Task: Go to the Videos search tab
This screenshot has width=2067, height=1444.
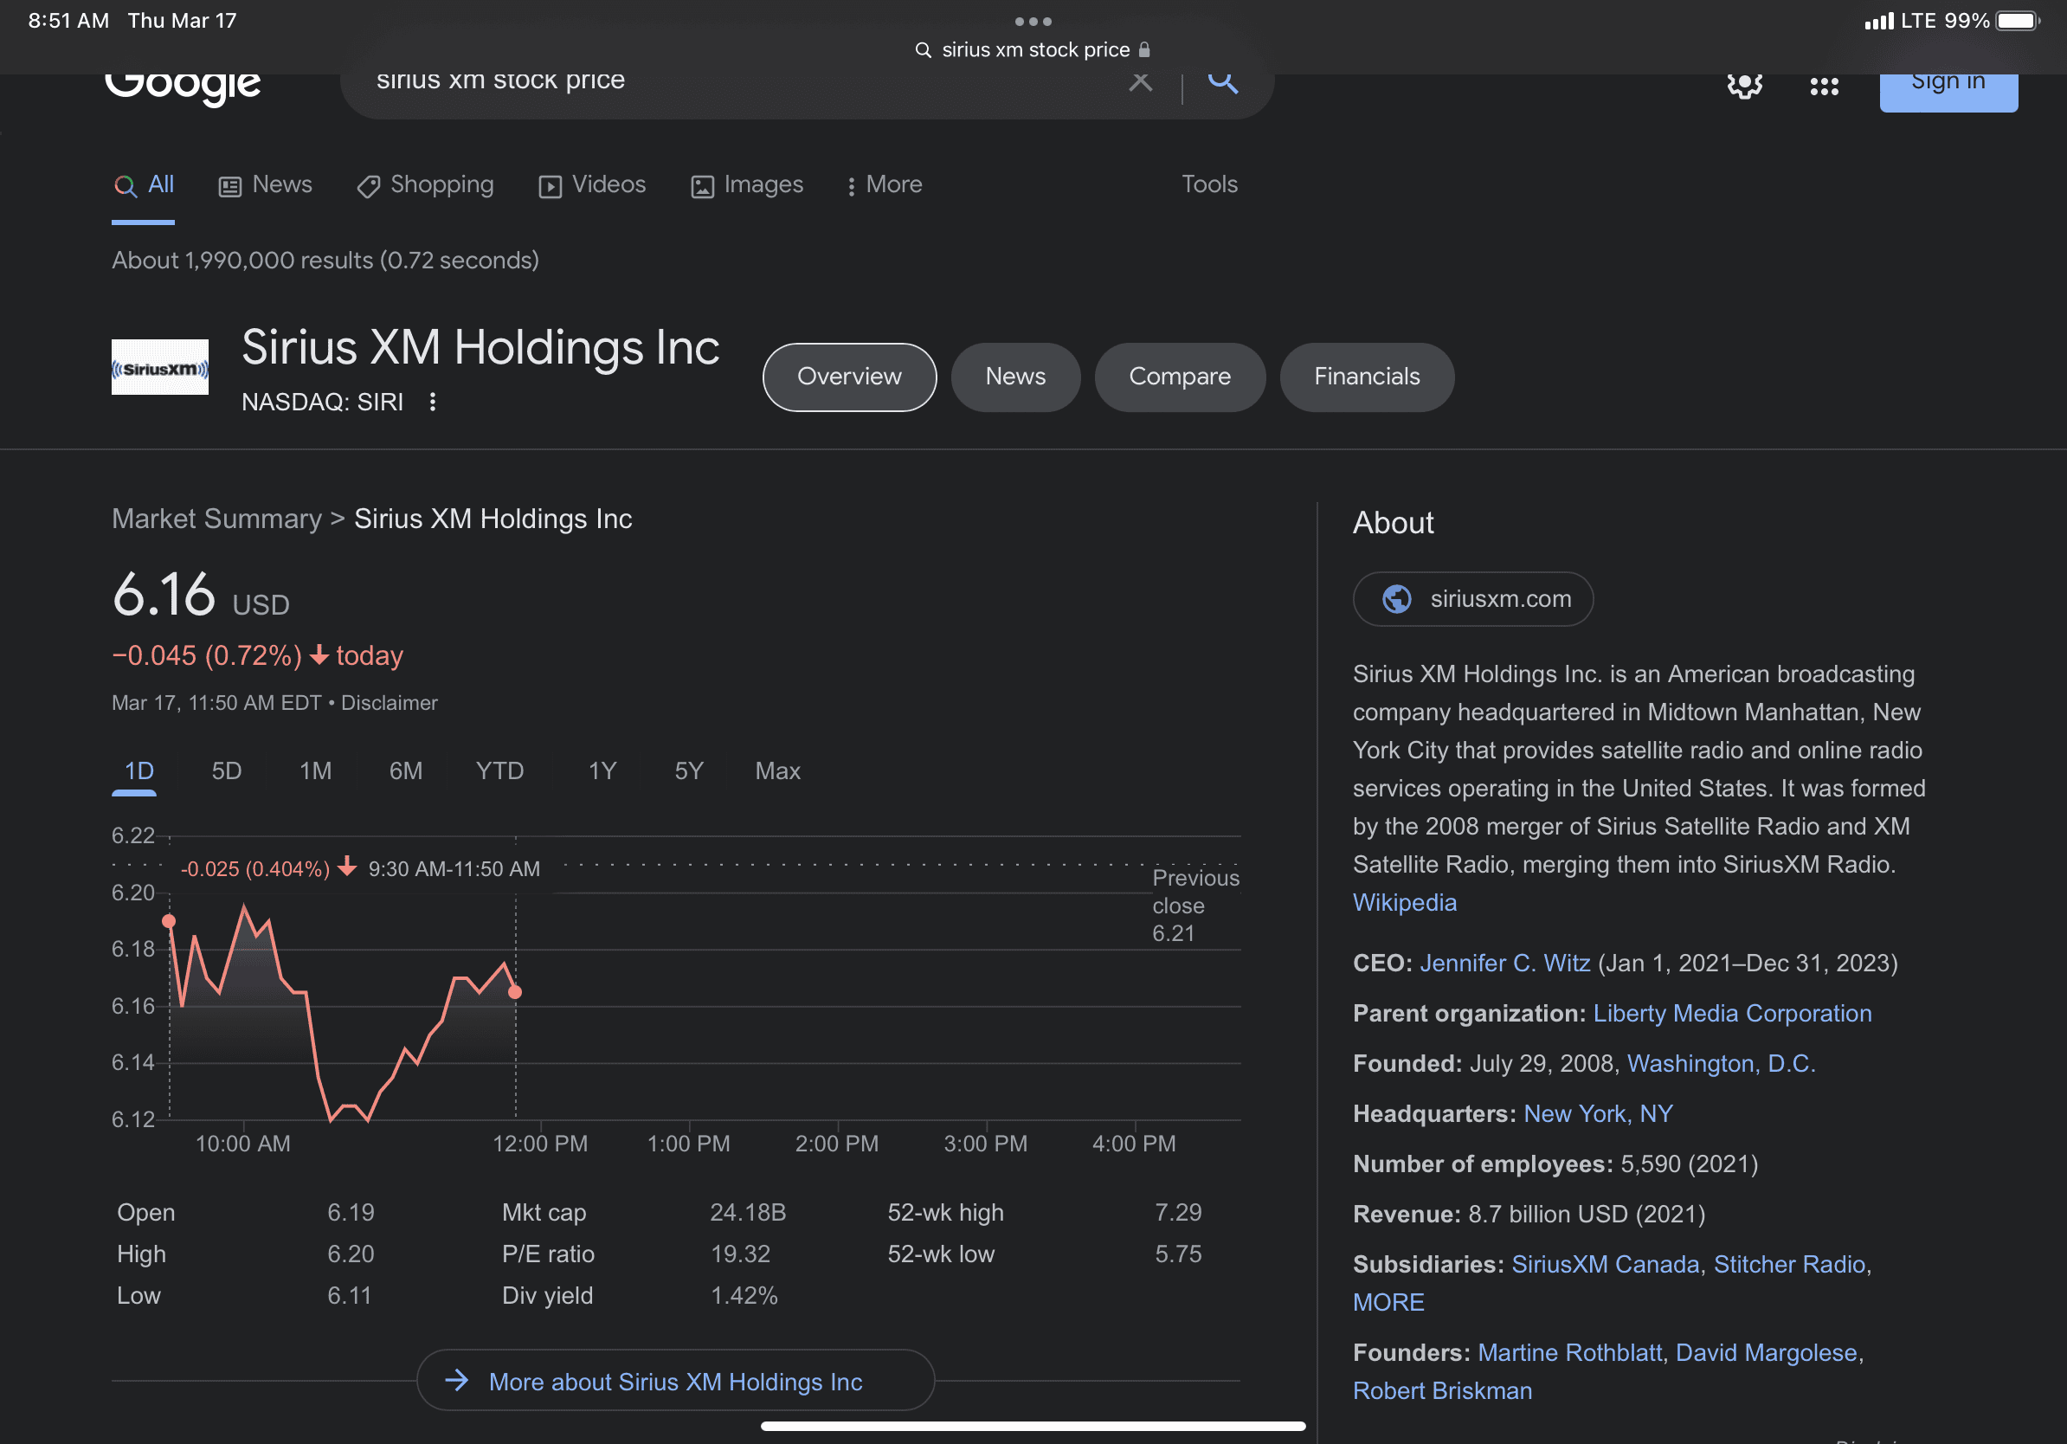Action: click(592, 184)
